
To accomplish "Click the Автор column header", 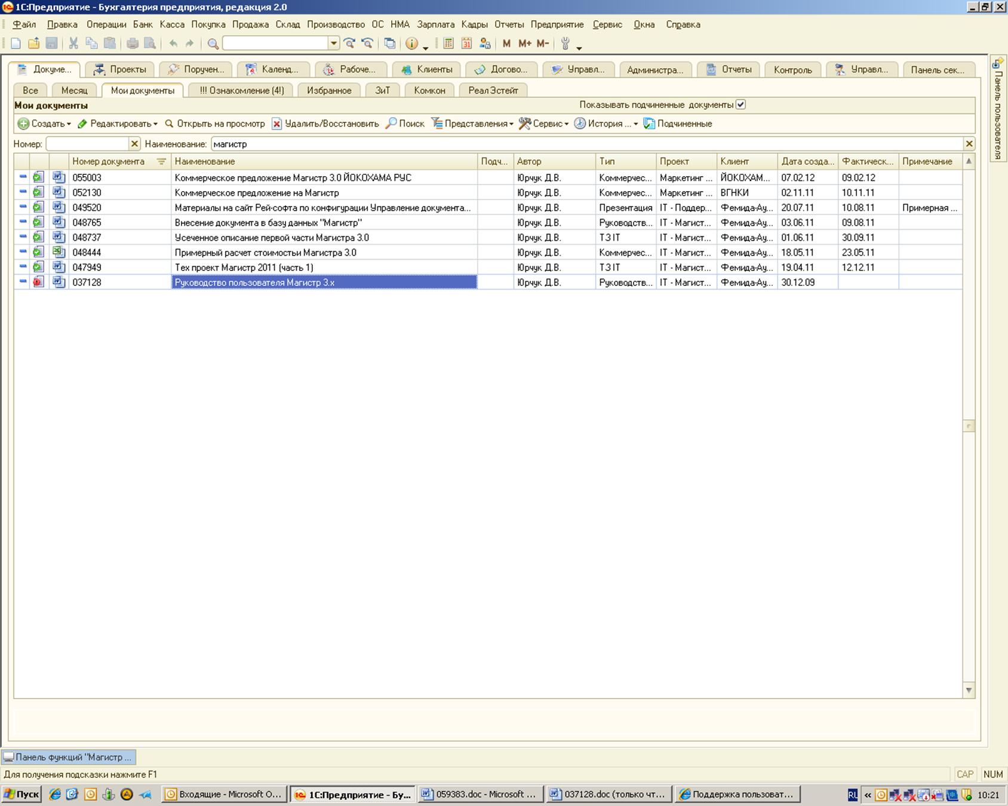I will (555, 161).
